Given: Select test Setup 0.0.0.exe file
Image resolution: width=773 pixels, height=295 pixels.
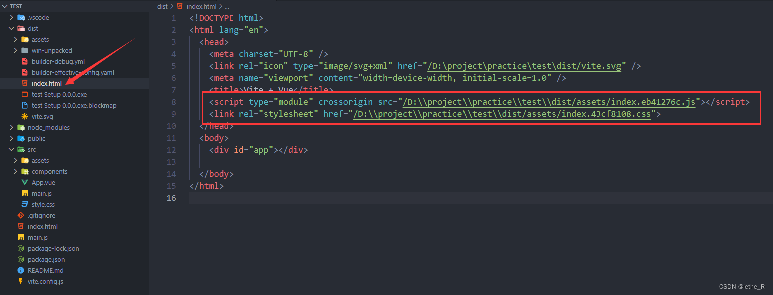Looking at the screenshot, I should [59, 94].
